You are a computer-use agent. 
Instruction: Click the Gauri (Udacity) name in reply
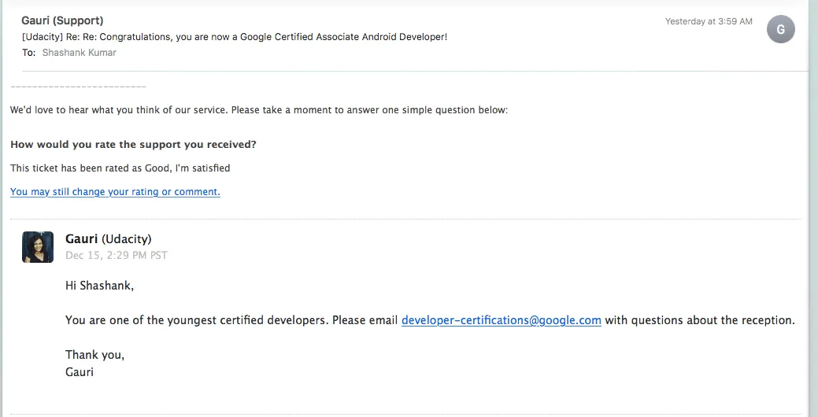click(x=109, y=238)
